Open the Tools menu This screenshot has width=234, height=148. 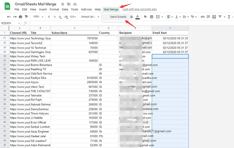click(x=75, y=9)
